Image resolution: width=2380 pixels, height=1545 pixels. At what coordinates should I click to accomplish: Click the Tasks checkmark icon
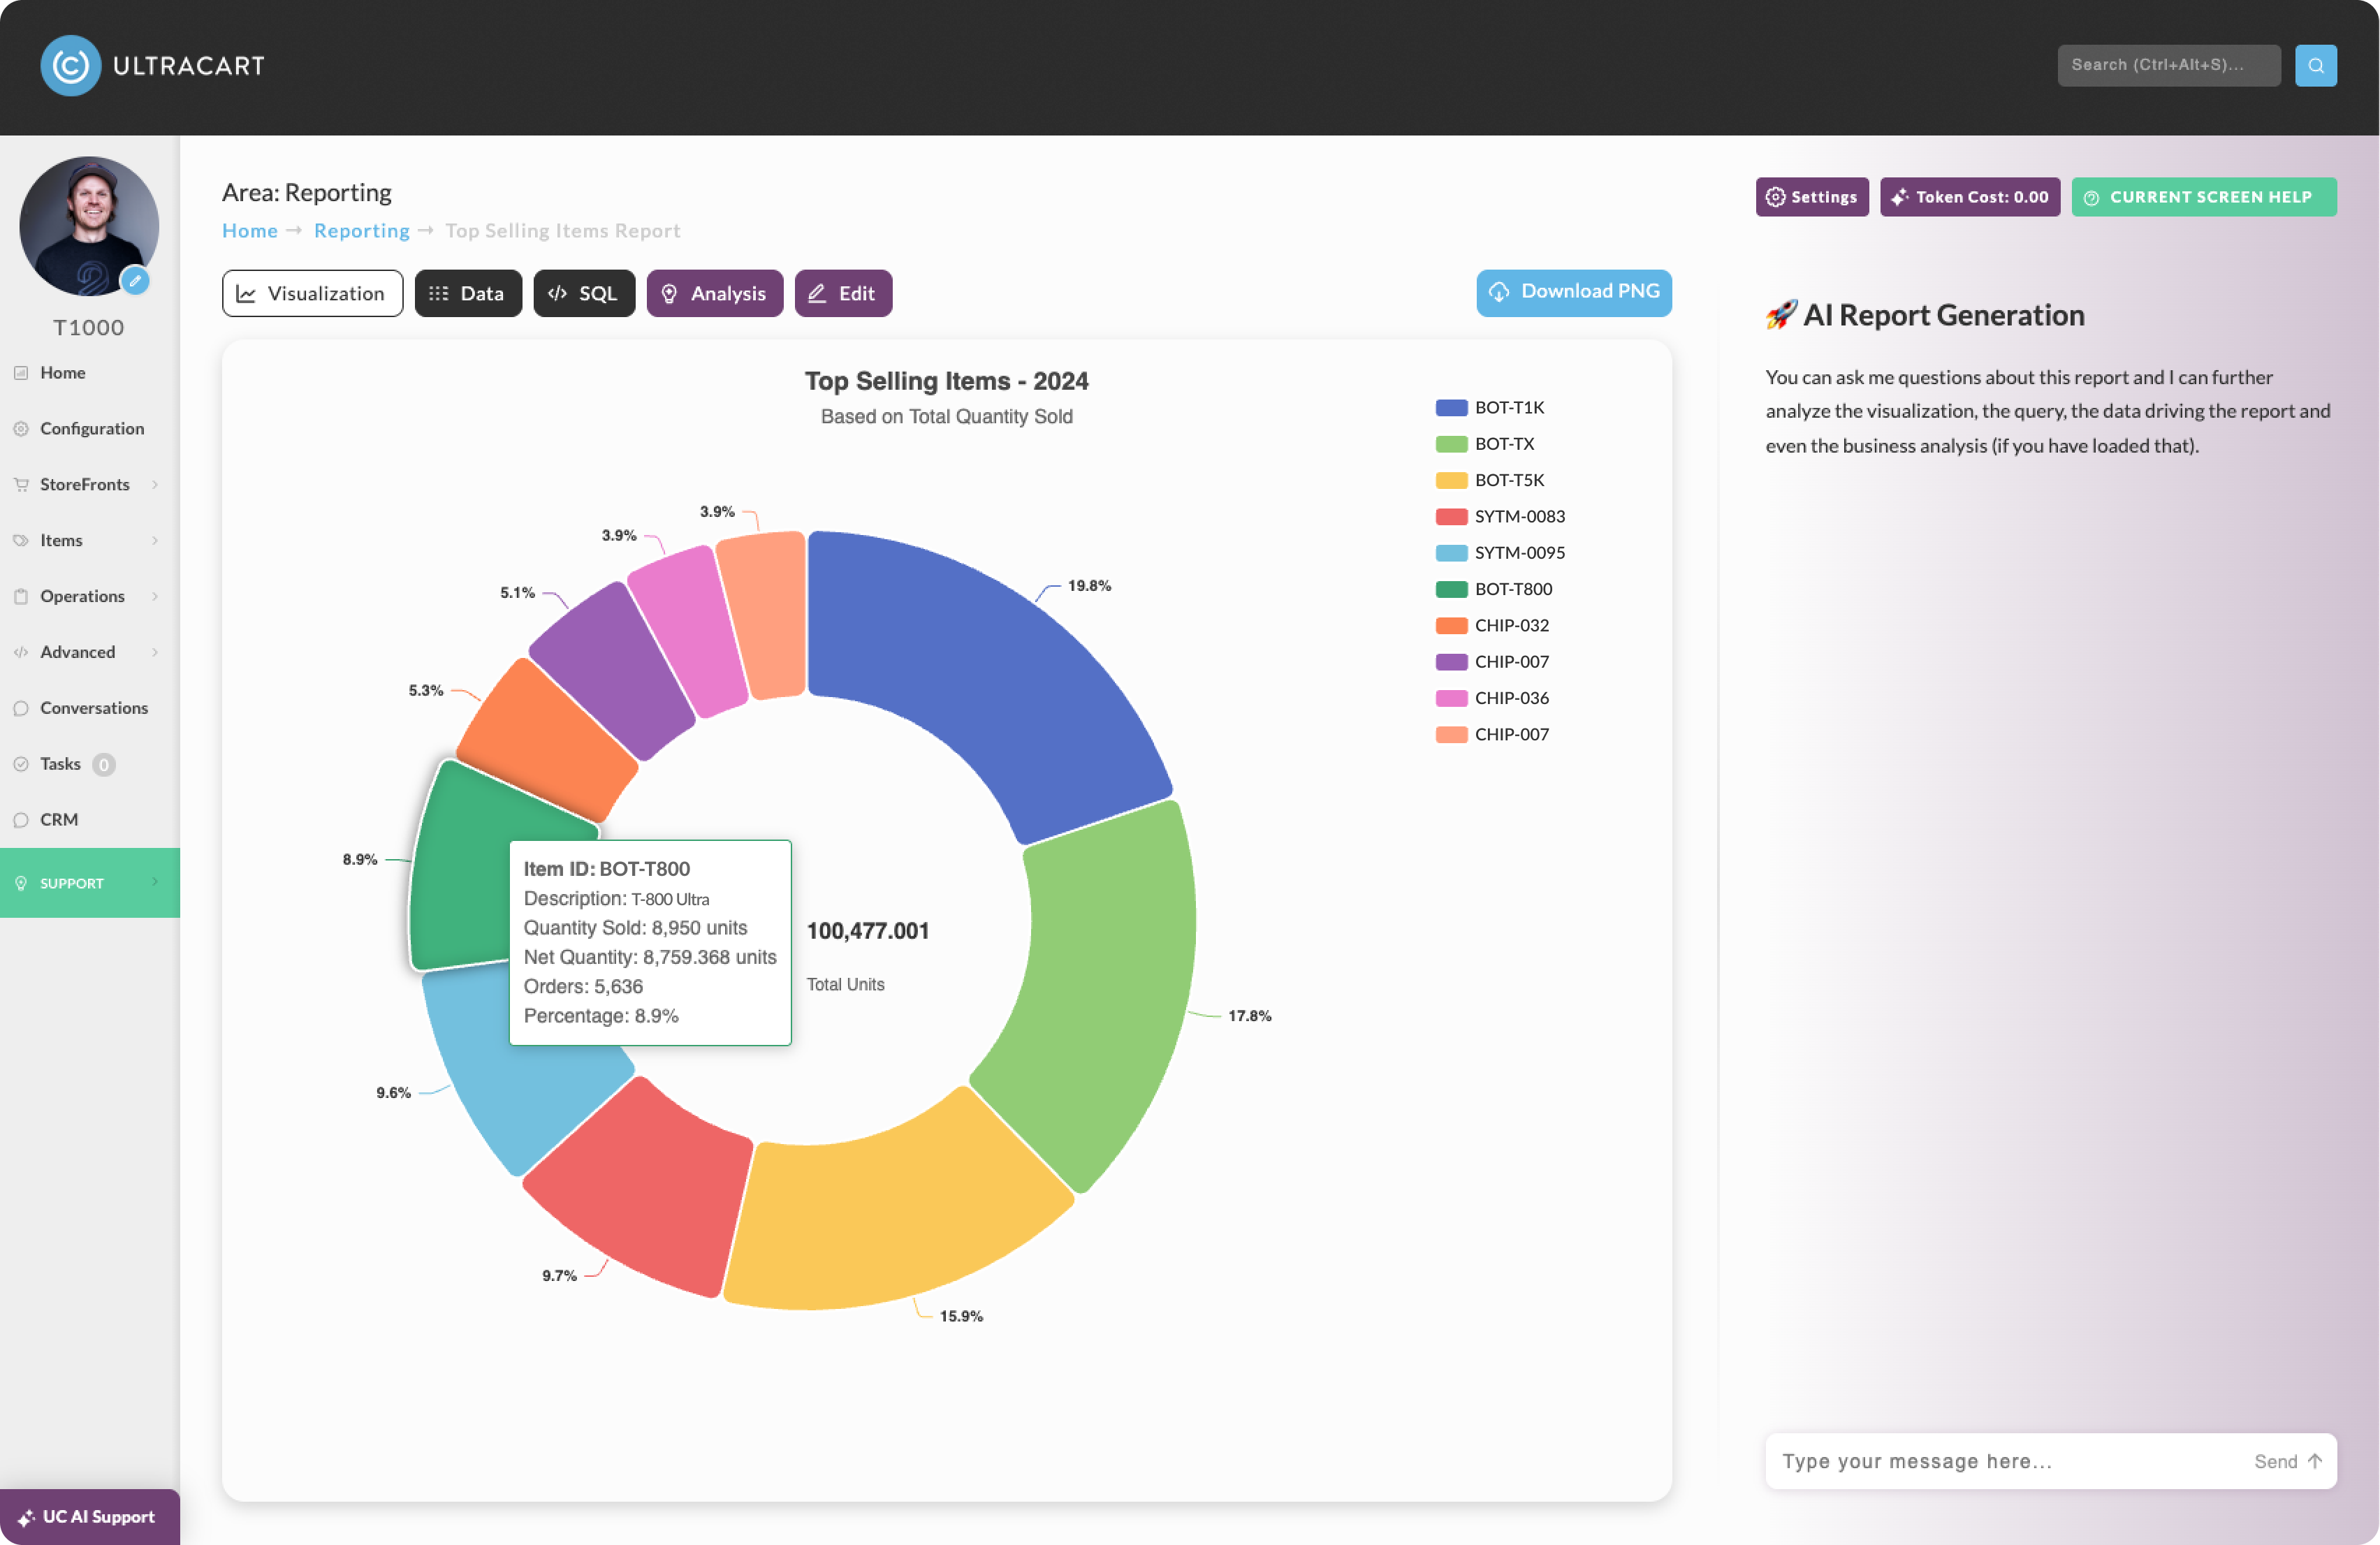(x=20, y=764)
